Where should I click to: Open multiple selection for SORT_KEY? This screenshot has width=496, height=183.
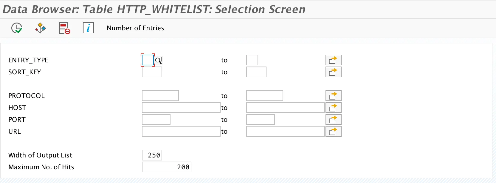pyautogui.click(x=333, y=72)
